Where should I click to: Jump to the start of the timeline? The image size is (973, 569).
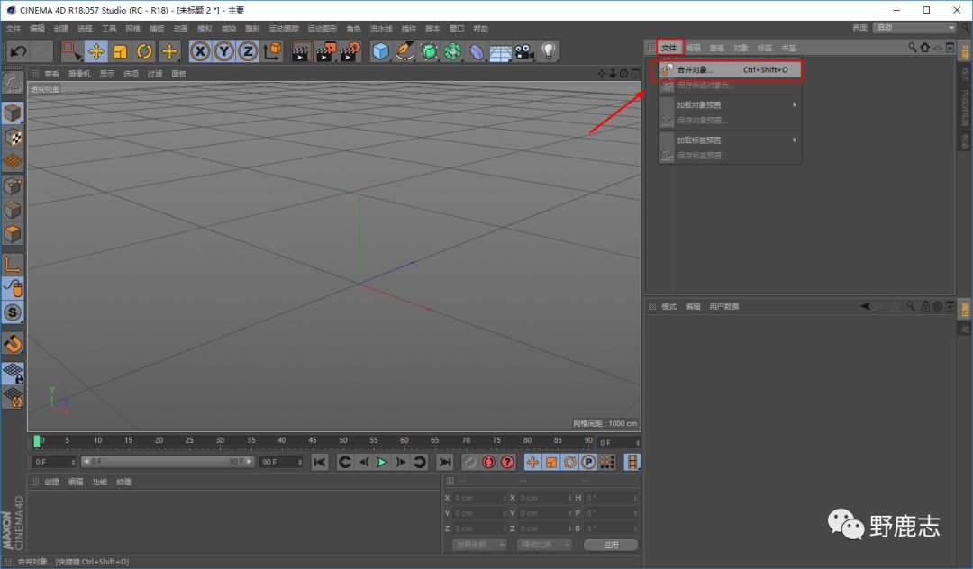coord(320,462)
